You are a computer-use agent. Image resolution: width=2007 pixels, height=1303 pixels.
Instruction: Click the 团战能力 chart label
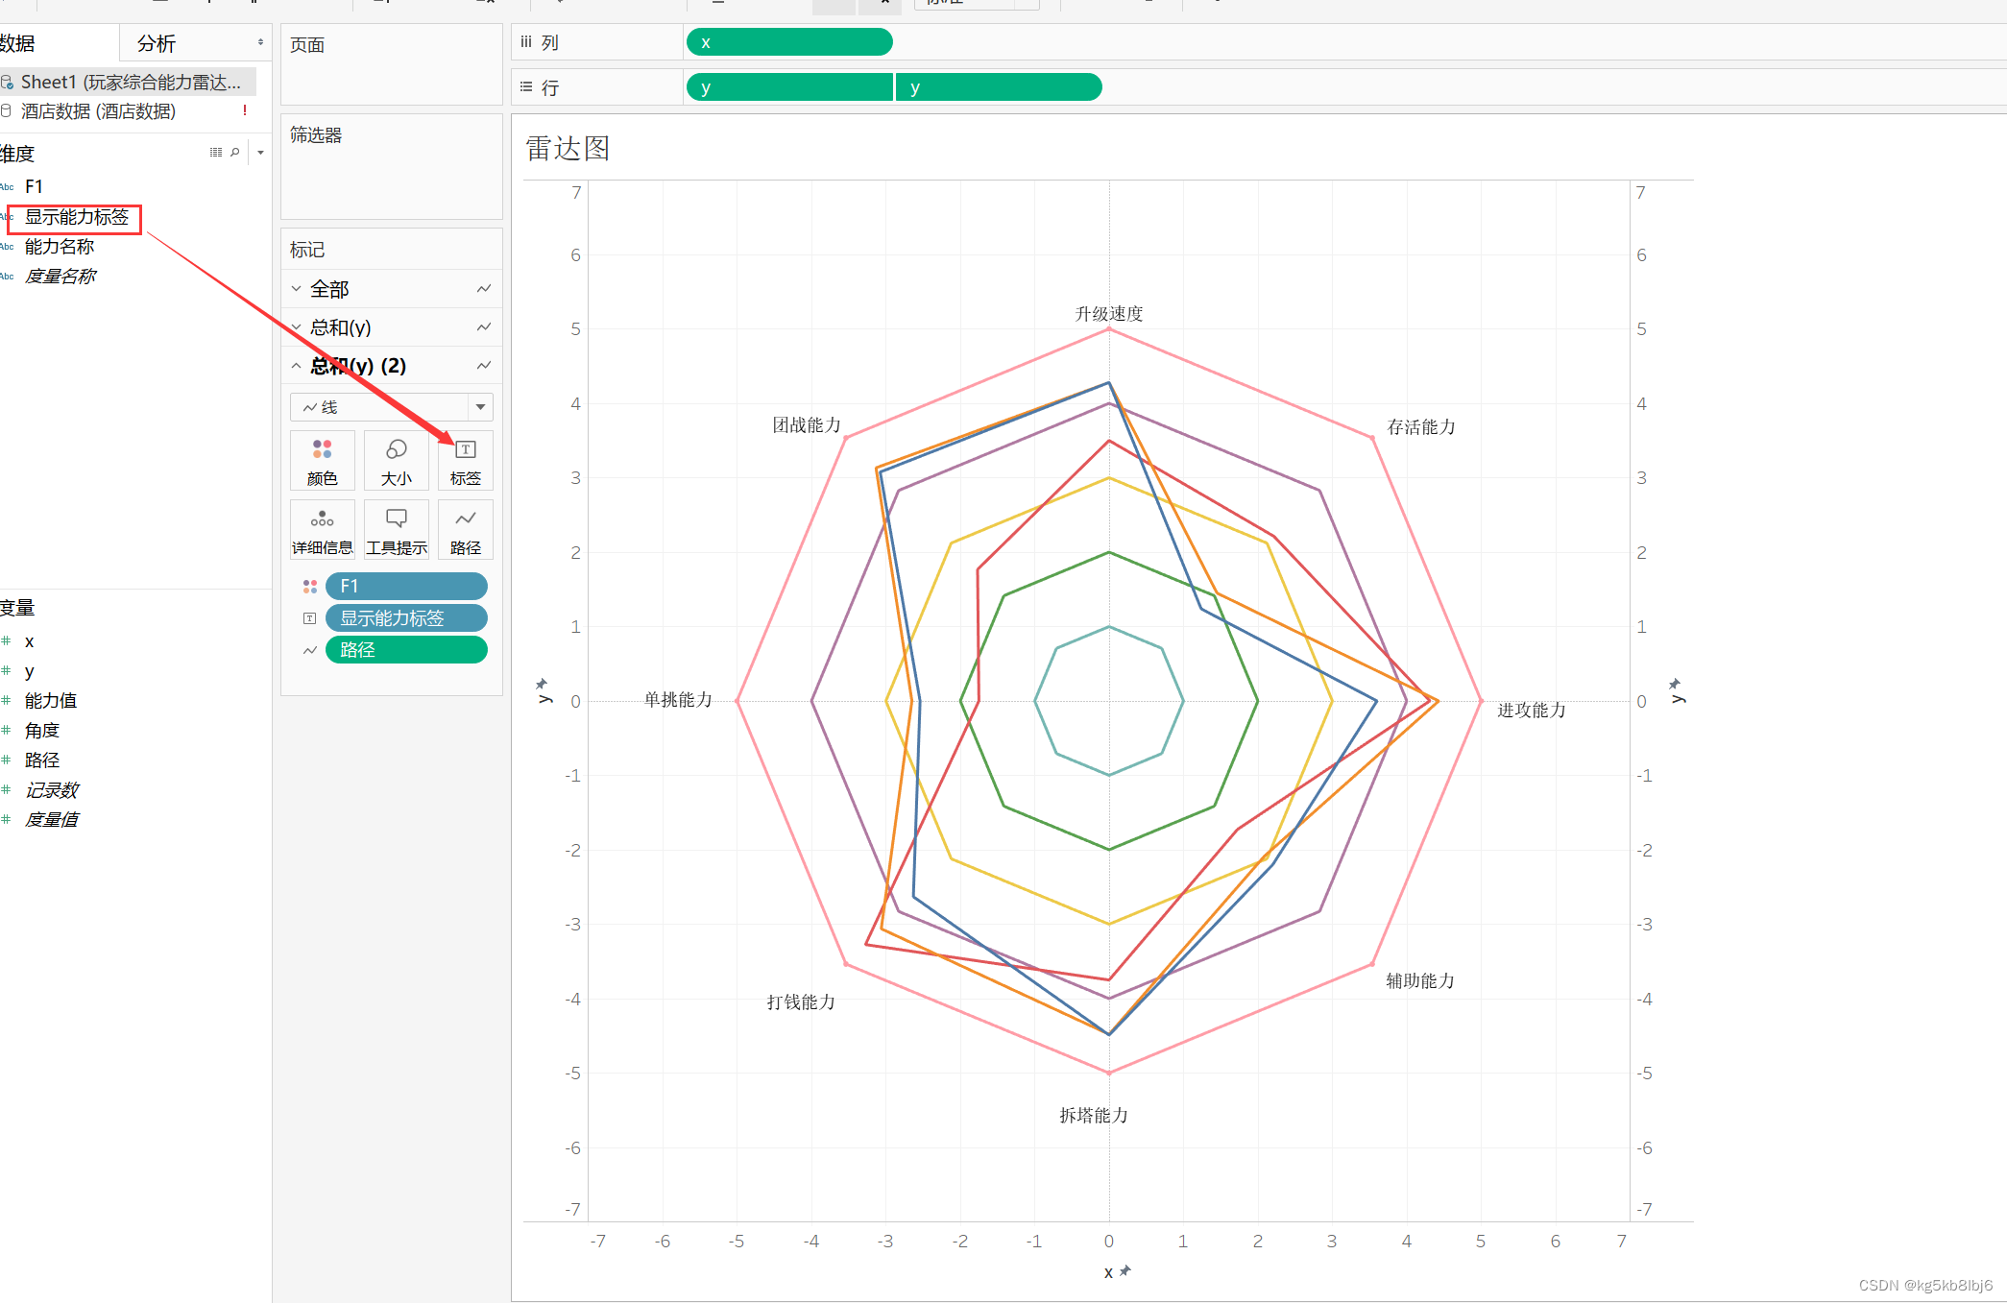807,424
